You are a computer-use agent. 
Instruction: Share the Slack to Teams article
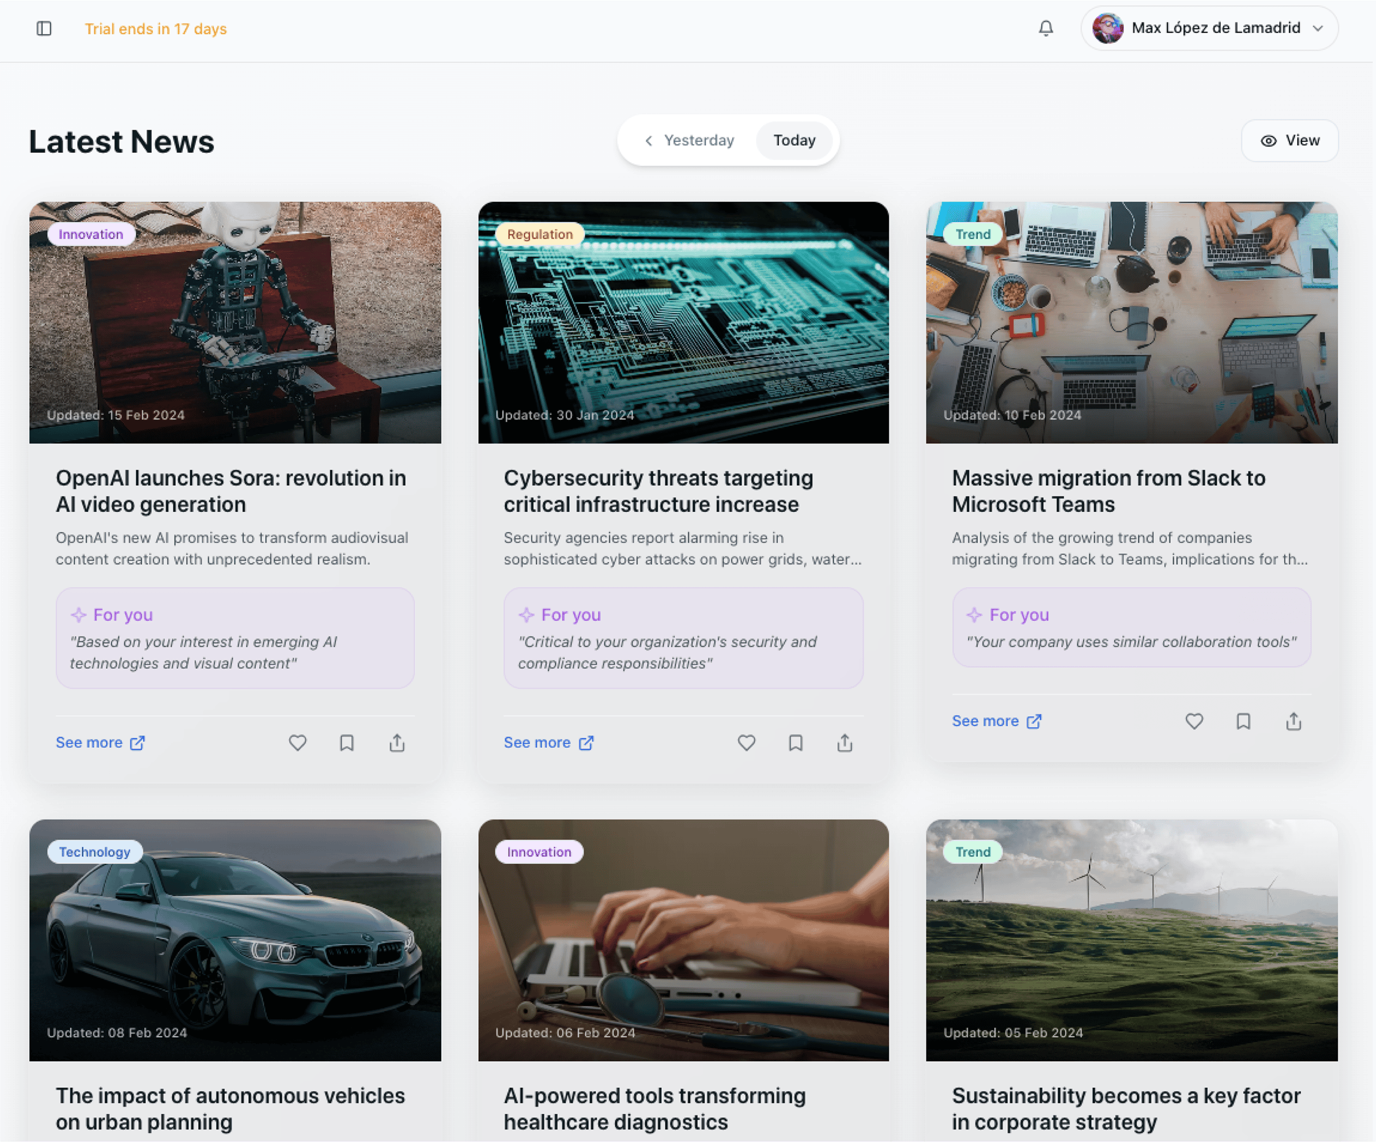1293,721
